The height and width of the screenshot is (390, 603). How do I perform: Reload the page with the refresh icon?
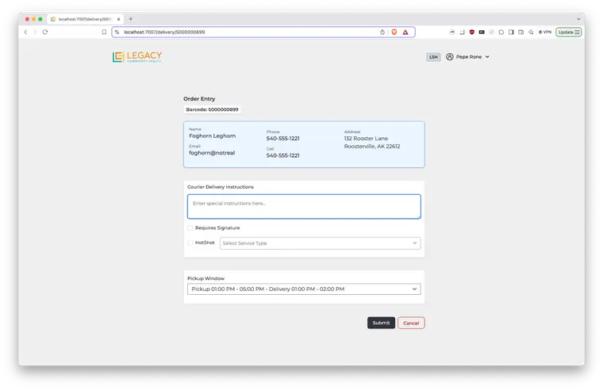click(x=45, y=32)
